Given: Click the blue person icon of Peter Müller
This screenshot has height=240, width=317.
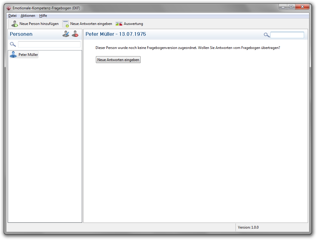Looking at the screenshot, I should [13, 55].
